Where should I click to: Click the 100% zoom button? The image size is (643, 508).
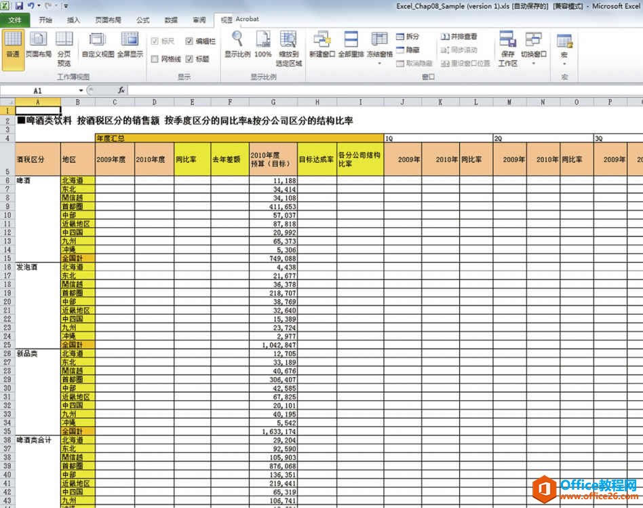[x=262, y=47]
